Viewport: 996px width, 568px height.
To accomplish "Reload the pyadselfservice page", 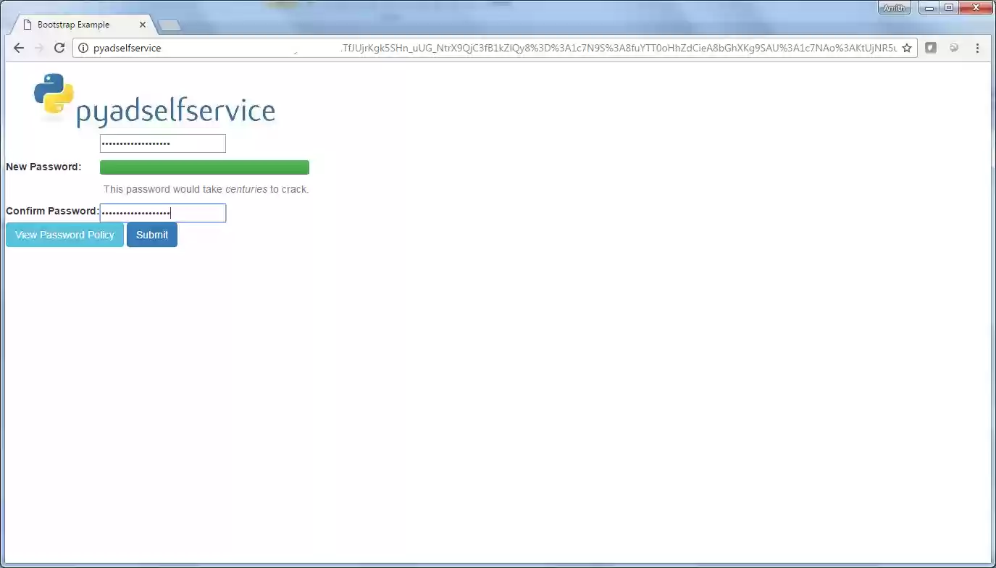I will pyautogui.click(x=59, y=48).
